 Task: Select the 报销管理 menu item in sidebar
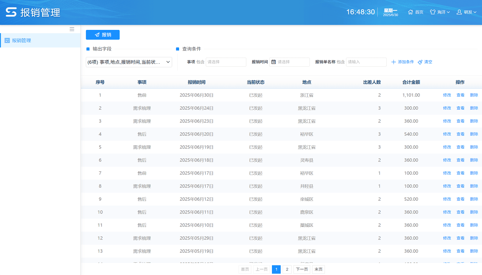21,40
